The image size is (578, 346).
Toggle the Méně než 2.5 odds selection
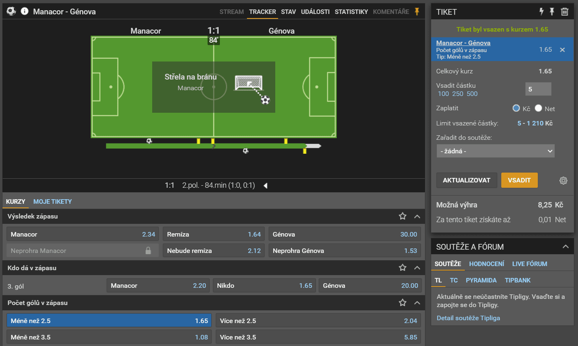pyautogui.click(x=109, y=321)
